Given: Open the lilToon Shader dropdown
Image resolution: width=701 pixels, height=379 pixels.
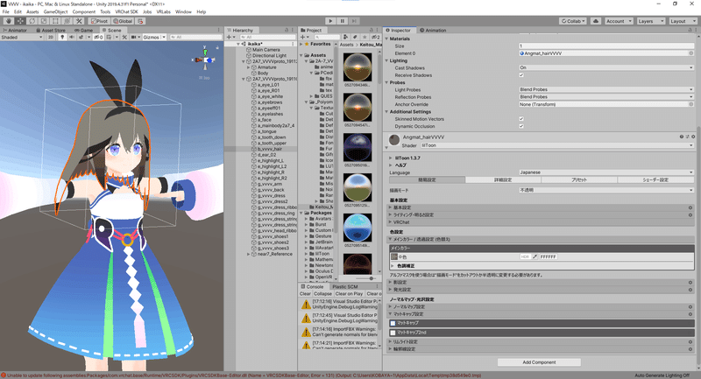Looking at the screenshot, I should point(557,145).
